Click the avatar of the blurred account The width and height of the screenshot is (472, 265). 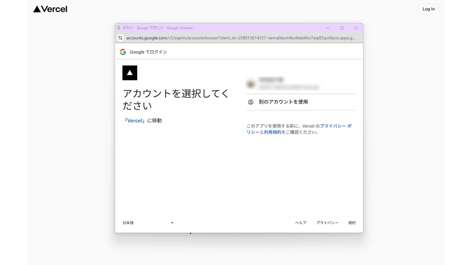tap(251, 84)
